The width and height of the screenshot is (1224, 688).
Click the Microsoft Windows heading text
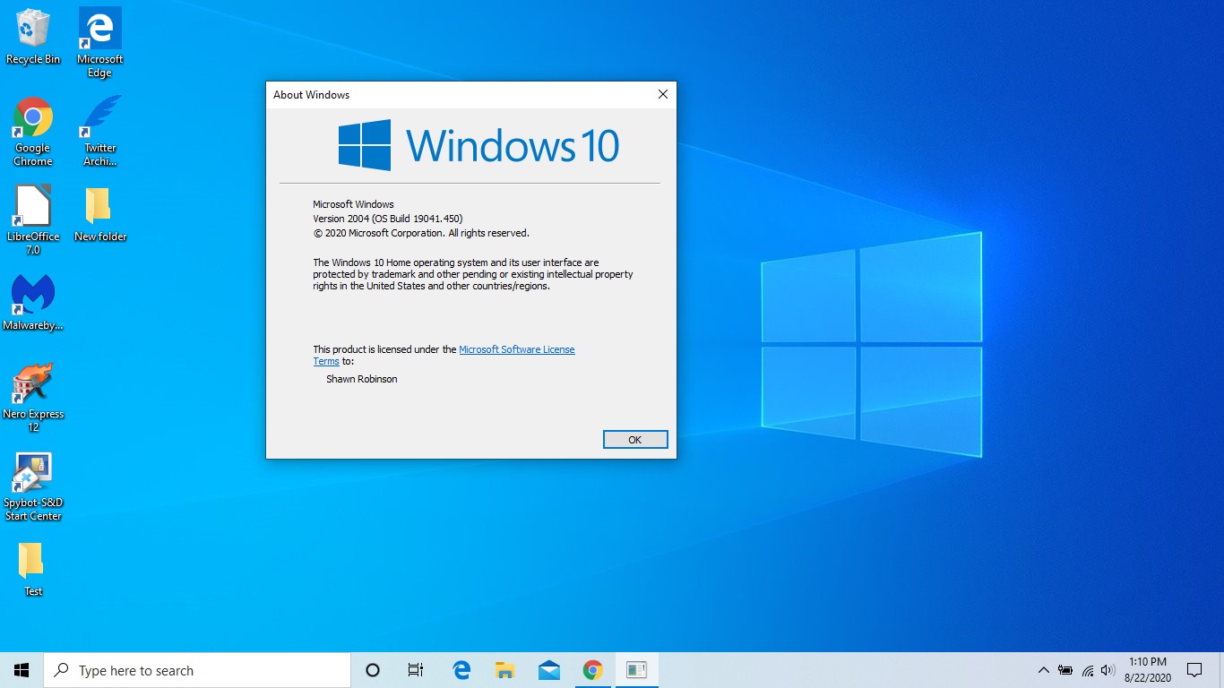(353, 204)
